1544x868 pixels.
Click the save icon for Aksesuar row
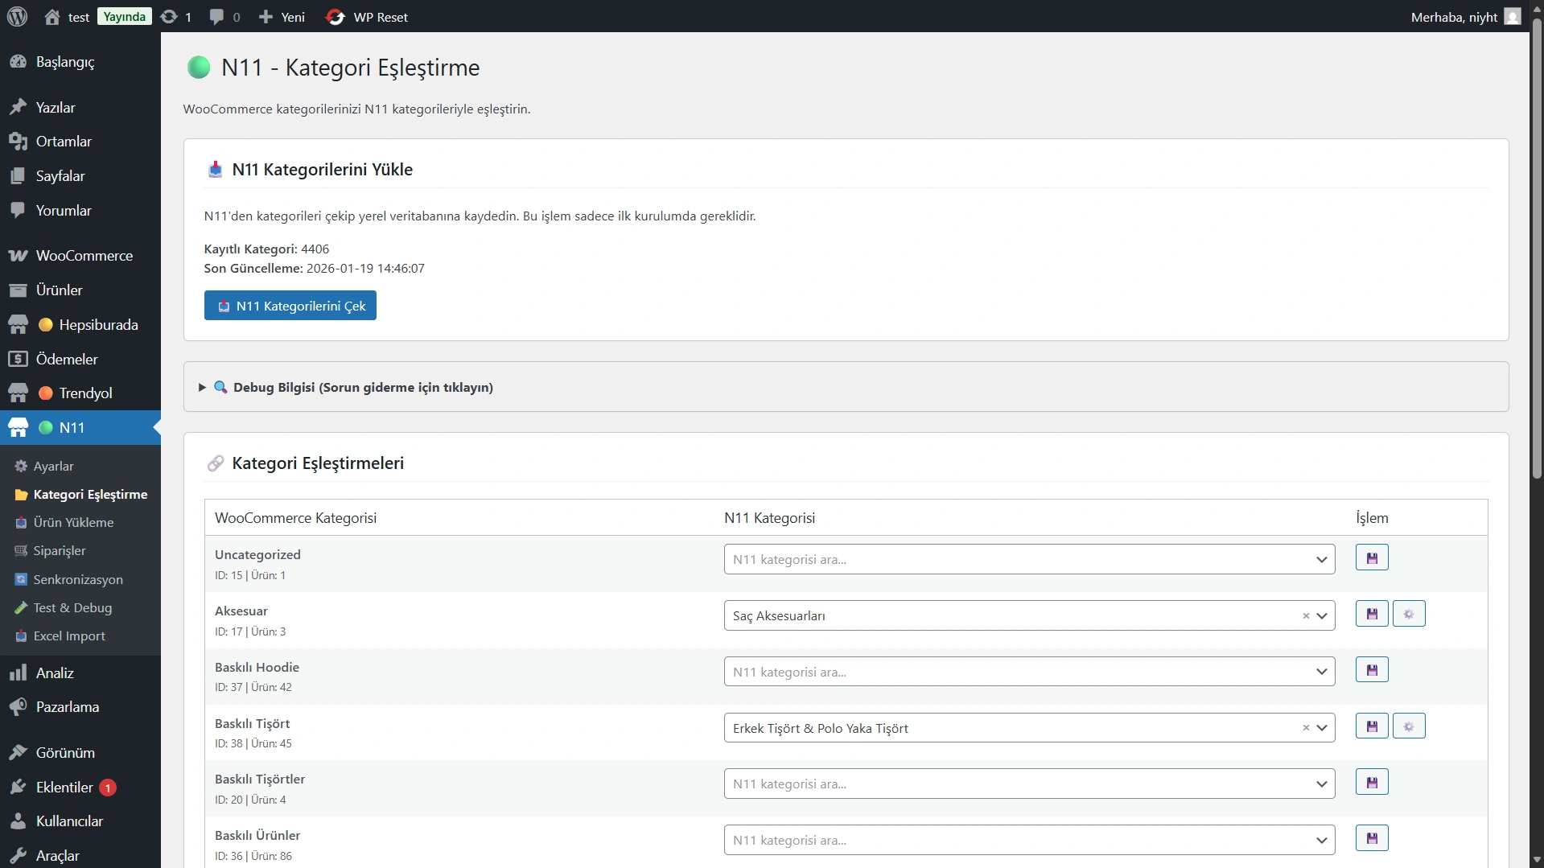1371,615
